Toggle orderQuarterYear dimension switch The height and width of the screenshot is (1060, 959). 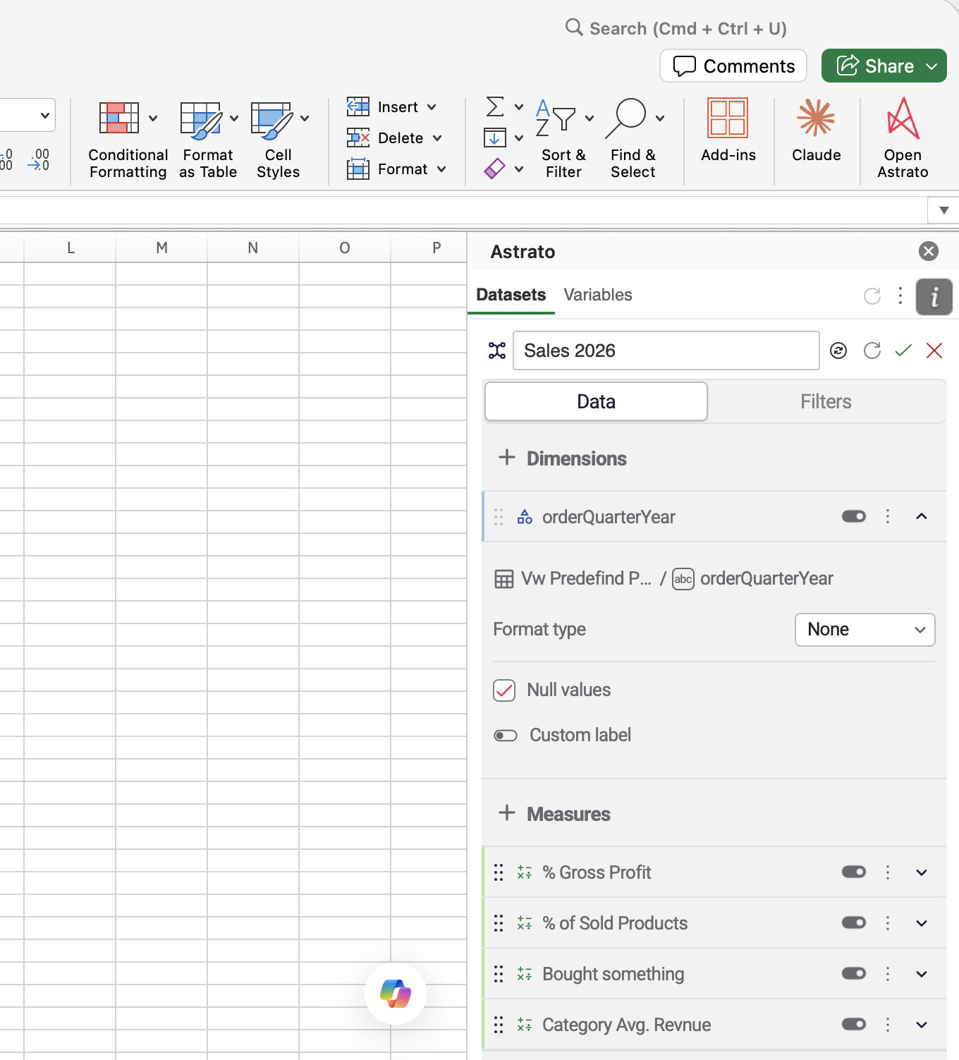coord(854,517)
